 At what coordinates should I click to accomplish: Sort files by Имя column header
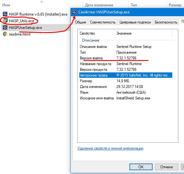pos(6,5)
